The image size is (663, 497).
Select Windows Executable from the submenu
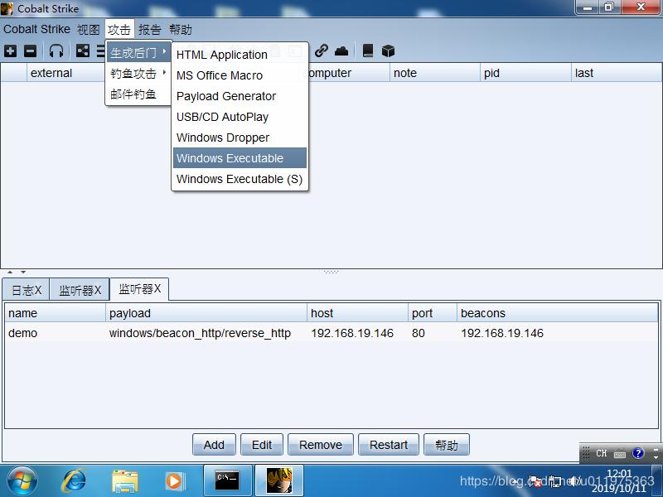[230, 158]
